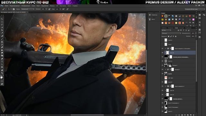Open the Character panel icon
Image resolution: width=206 pixels, height=116 pixels.
coord(200,22)
